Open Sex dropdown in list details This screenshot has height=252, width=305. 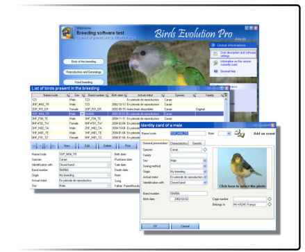point(109,186)
